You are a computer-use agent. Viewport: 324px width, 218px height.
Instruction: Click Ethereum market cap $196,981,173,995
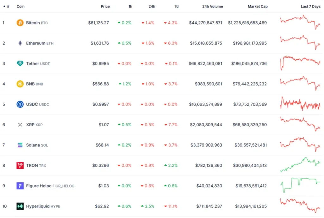coord(250,43)
